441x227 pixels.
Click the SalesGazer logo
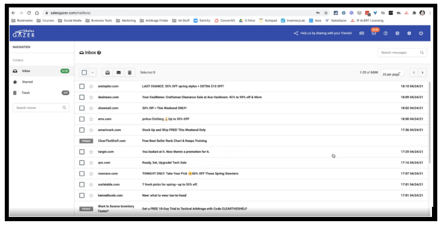[23, 33]
